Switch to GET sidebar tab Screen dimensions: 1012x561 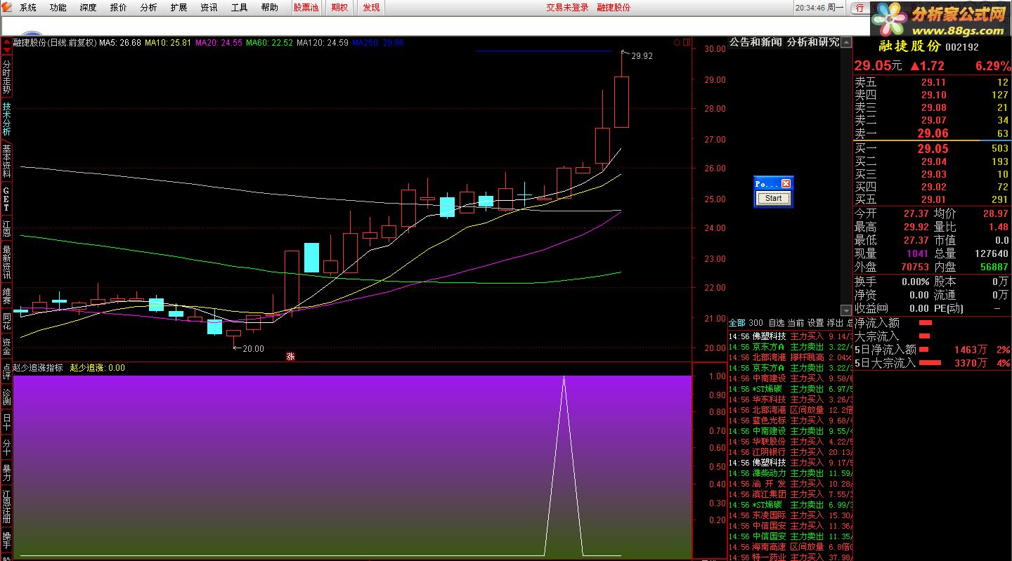[x=6, y=199]
